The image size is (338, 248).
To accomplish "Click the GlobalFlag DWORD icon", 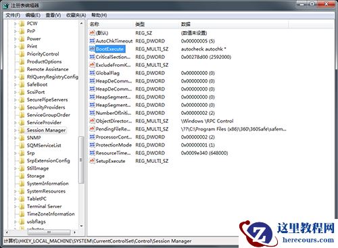I will pyautogui.click(x=92, y=73).
